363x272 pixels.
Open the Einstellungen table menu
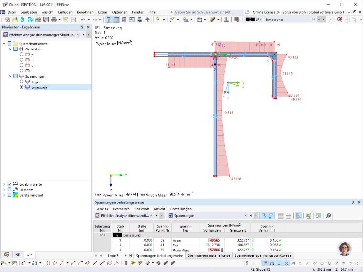[181, 209]
